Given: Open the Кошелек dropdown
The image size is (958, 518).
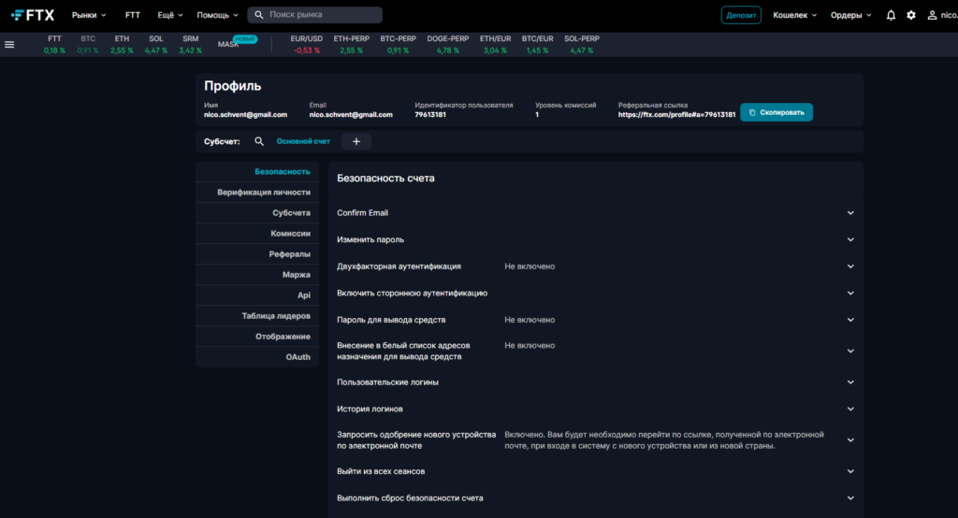Looking at the screenshot, I should point(794,15).
